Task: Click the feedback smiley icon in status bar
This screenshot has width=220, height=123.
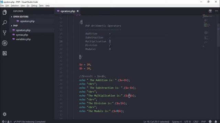Action: coord(210,122)
